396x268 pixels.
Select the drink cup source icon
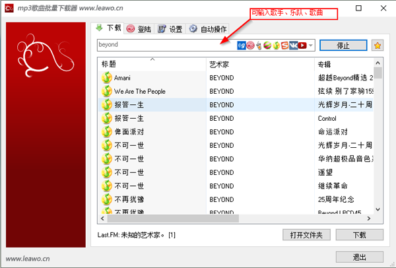259,46
